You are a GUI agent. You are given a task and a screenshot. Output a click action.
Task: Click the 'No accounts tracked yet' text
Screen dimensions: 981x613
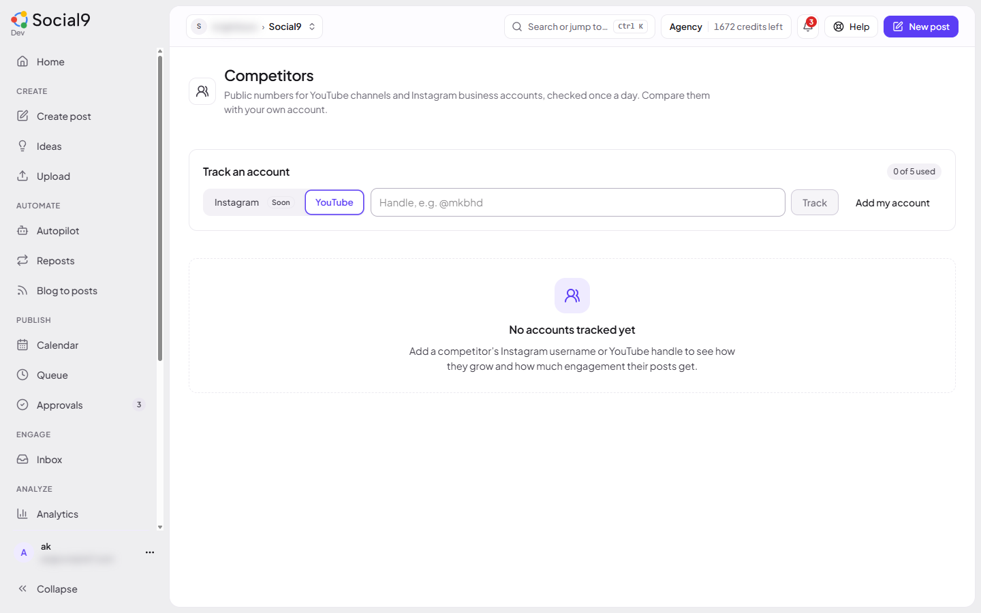572,330
